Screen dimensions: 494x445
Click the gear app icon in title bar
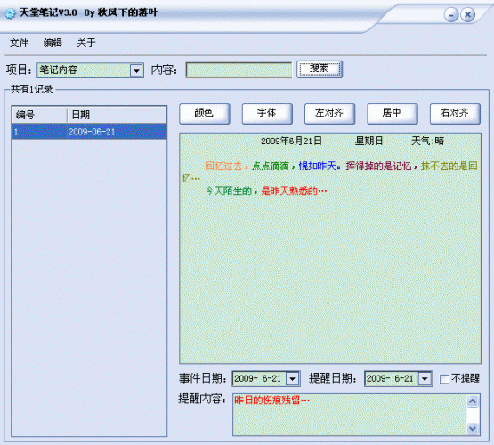[10, 13]
